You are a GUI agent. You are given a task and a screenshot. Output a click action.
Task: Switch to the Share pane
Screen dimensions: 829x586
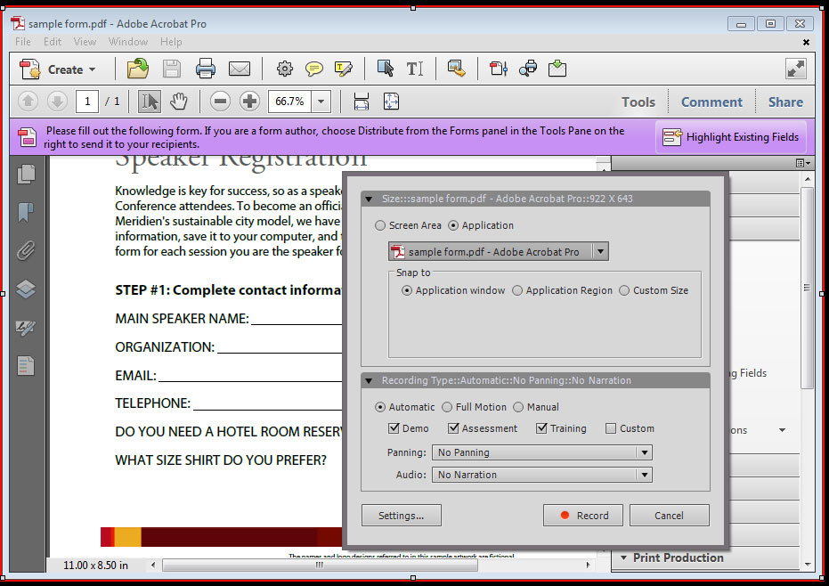point(785,102)
